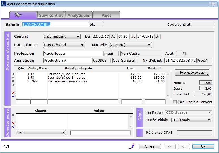The width and height of the screenshot is (219, 153).
Task: Switch to the Analytiques tab
Action: tap(78, 15)
